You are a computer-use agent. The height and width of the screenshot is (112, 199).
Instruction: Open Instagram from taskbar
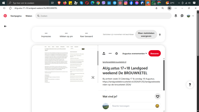pyautogui.click(x=126, y=3)
